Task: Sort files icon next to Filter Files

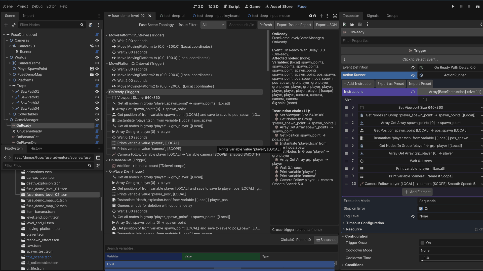Action: click(x=98, y=166)
